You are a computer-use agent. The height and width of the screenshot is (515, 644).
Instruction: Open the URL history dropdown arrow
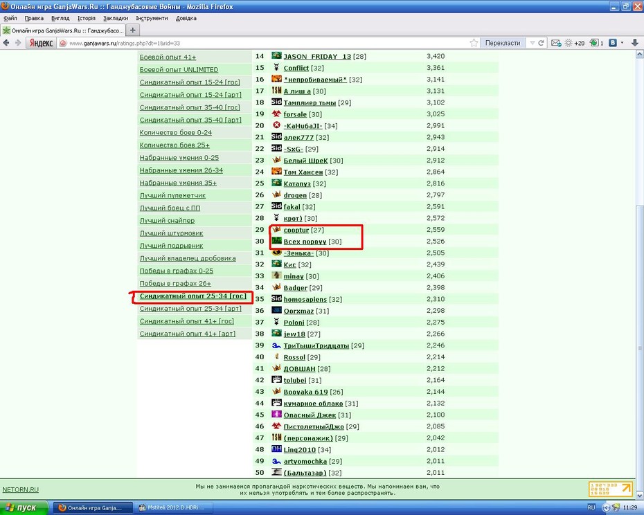[x=533, y=43]
